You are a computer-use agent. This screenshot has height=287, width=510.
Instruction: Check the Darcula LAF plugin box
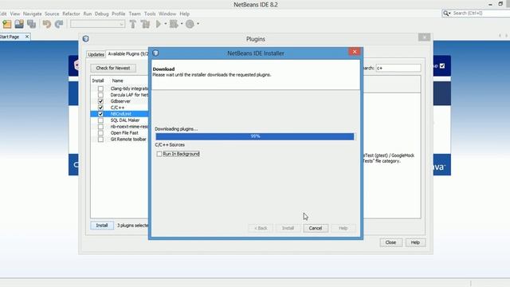click(100, 95)
